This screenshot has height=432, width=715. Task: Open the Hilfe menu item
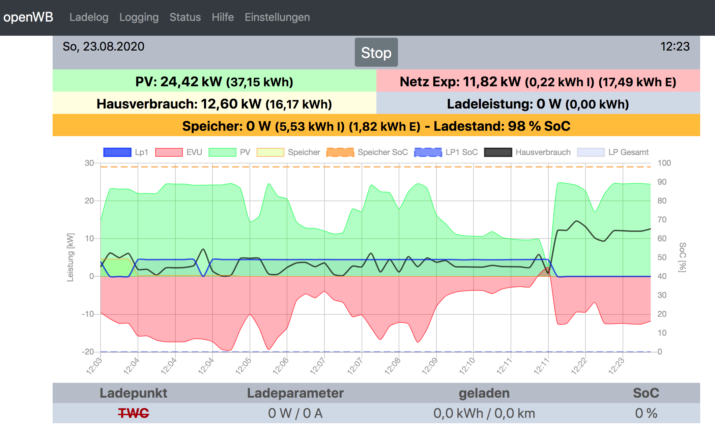(x=223, y=17)
